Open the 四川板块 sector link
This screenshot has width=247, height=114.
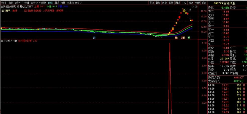pyautogui.click(x=6, y=11)
